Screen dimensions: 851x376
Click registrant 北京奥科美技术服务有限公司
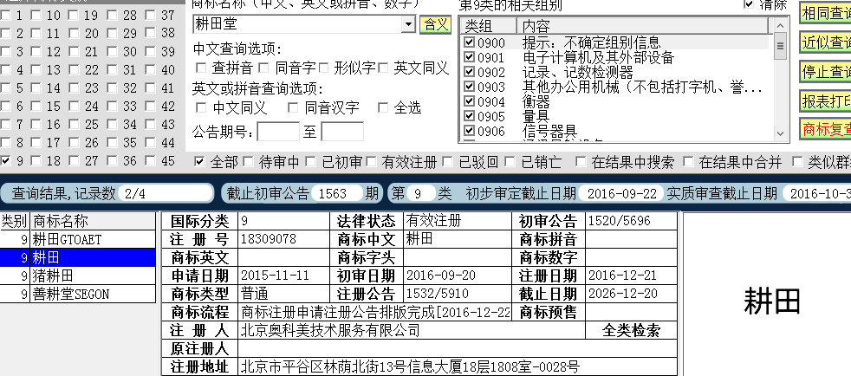pyautogui.click(x=330, y=330)
